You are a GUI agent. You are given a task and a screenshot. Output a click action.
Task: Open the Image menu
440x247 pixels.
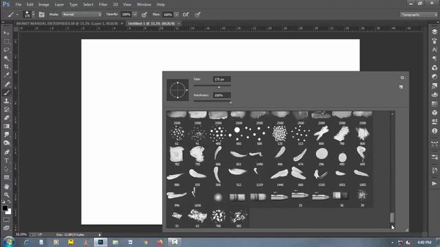43,5
